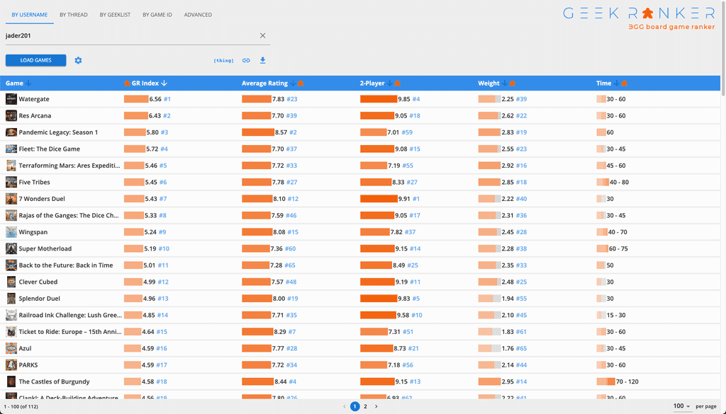Switch to By Thread tab
726x414 pixels.
[74, 15]
